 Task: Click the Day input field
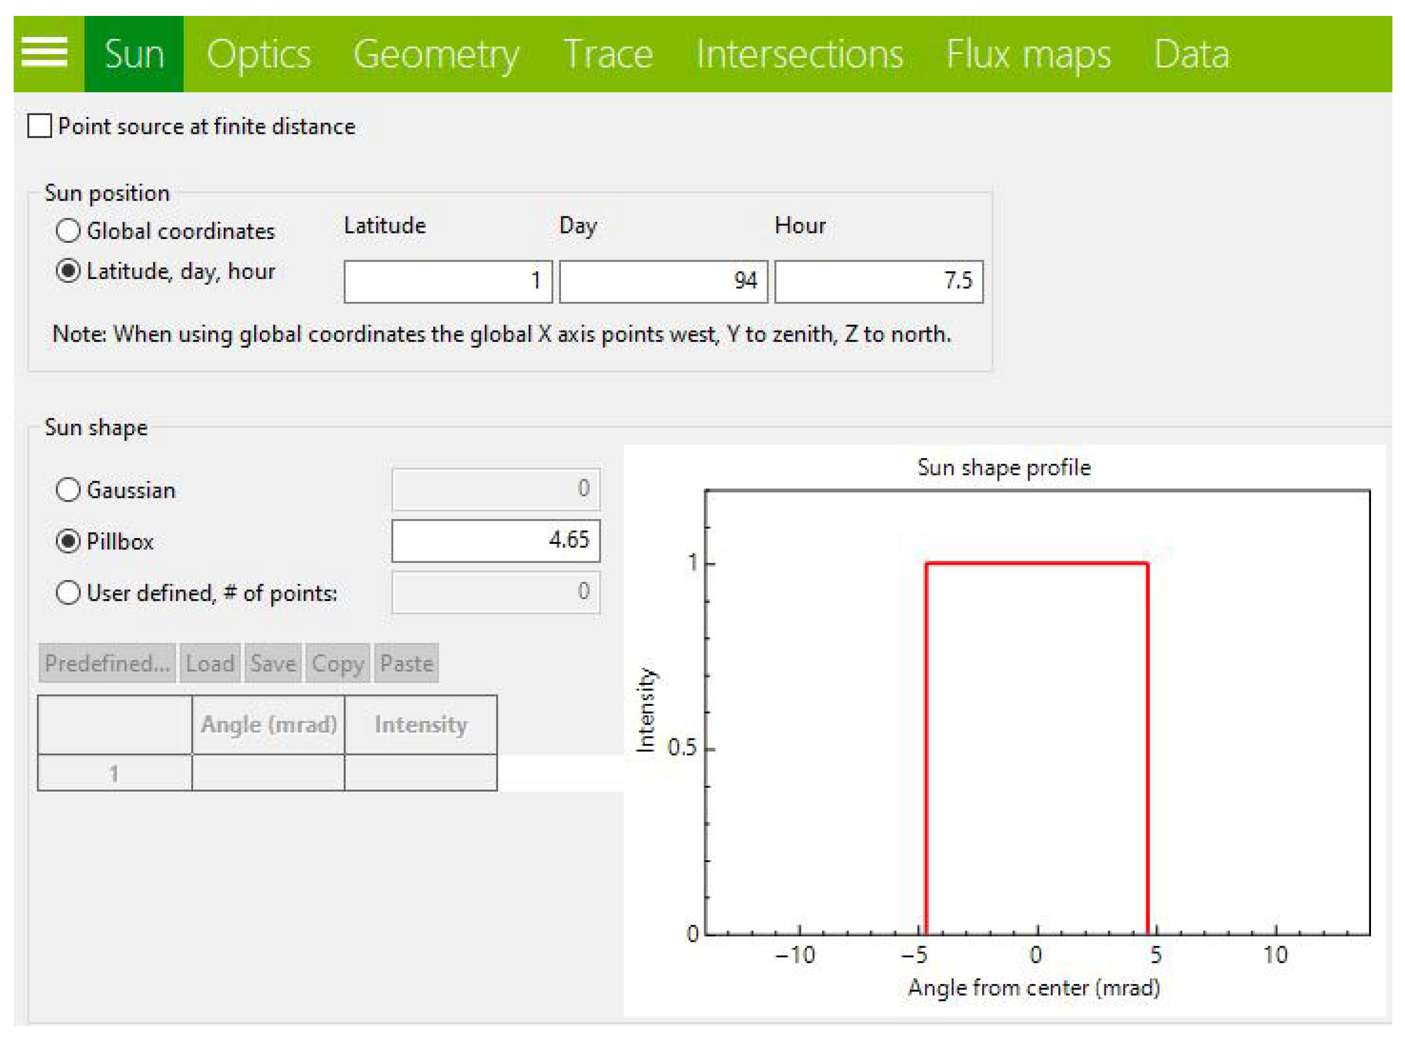point(663,281)
